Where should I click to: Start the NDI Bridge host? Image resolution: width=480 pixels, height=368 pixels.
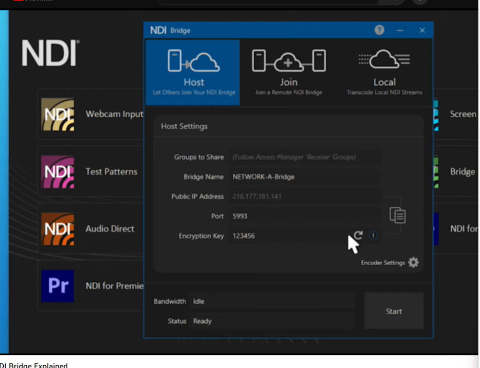pos(394,311)
